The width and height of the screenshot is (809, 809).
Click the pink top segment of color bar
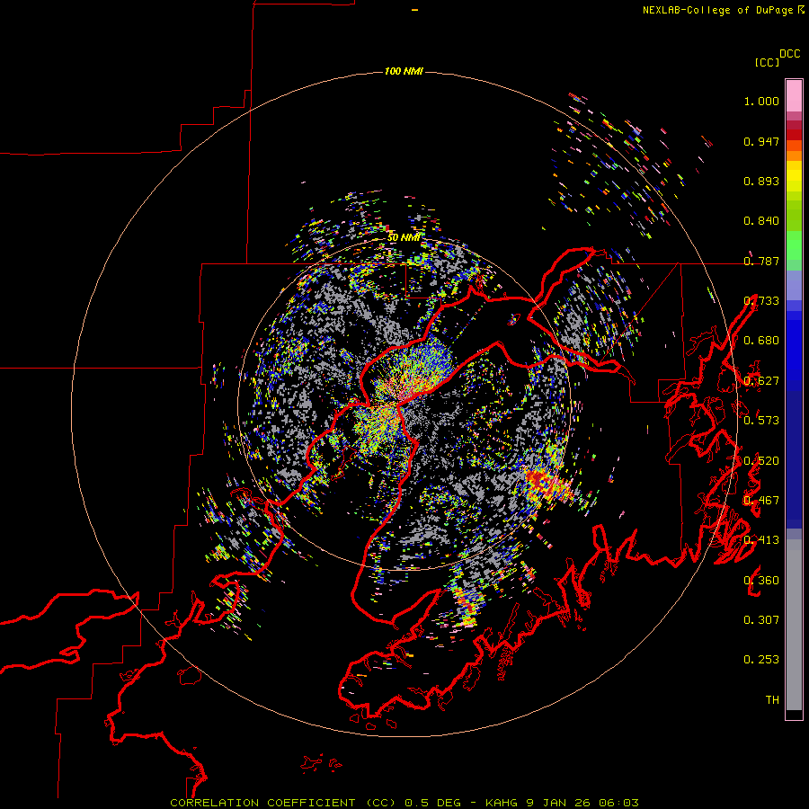[x=794, y=96]
